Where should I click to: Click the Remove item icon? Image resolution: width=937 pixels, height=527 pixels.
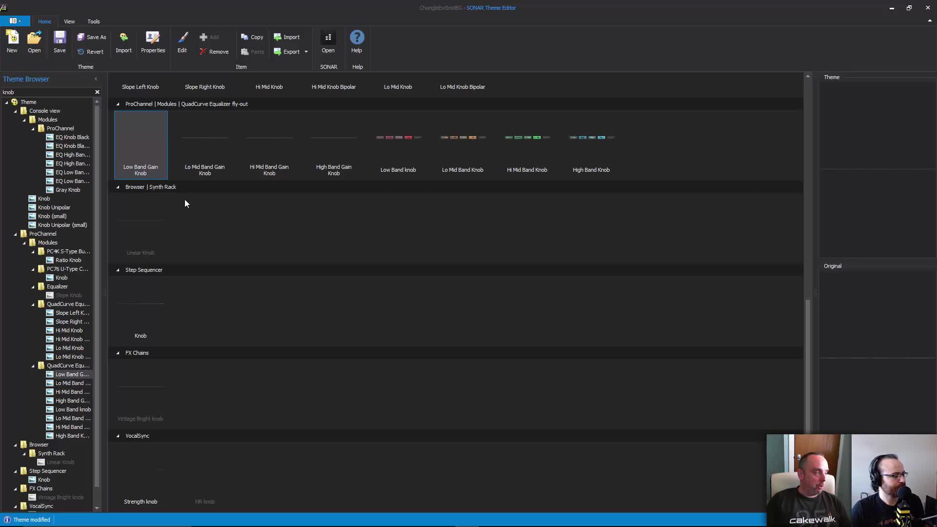point(203,52)
